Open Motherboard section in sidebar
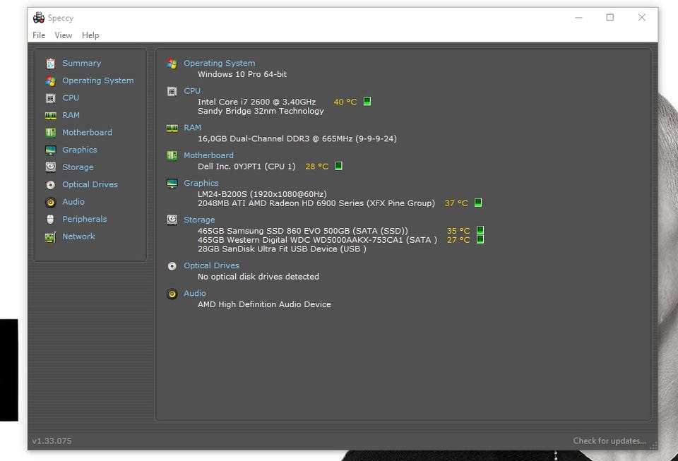This screenshot has width=678, height=461. point(87,132)
